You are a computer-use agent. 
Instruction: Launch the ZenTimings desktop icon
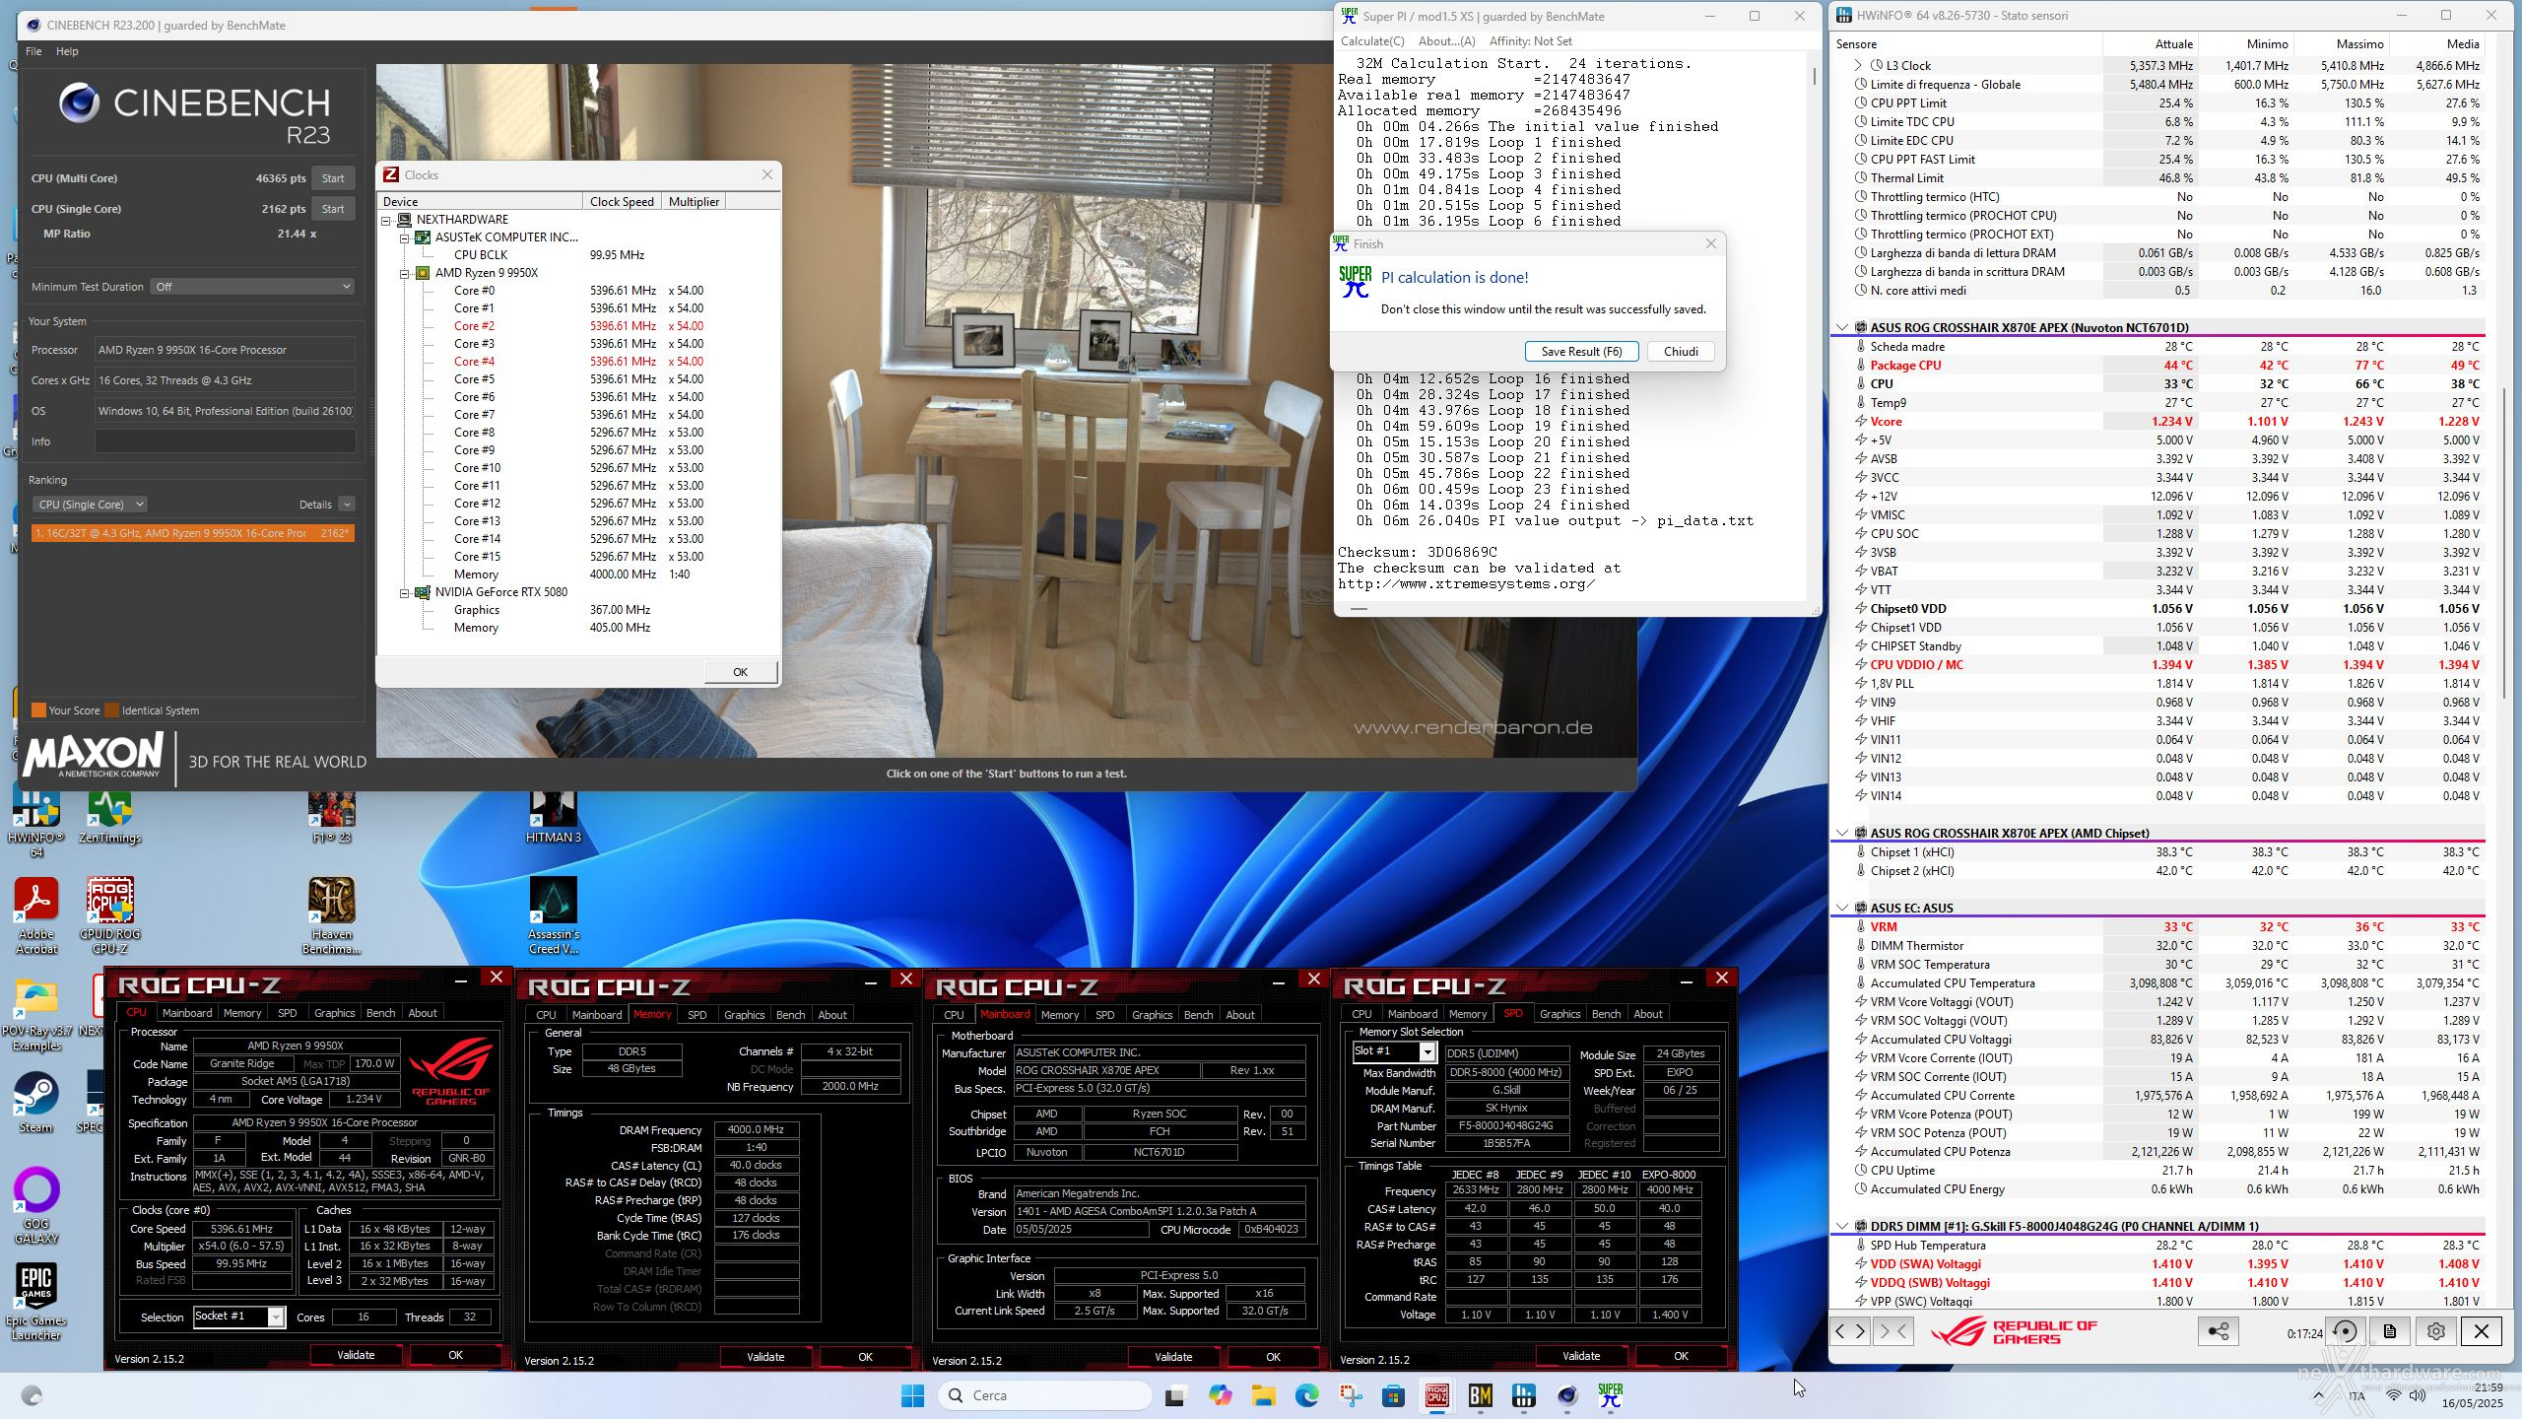click(109, 818)
